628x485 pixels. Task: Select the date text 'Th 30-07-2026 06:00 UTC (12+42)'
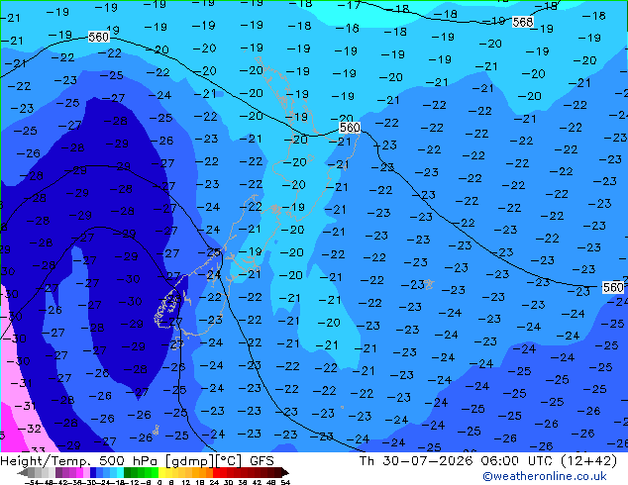click(x=488, y=461)
